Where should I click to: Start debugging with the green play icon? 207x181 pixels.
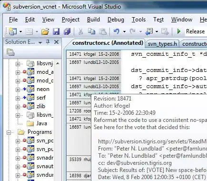(179, 31)
